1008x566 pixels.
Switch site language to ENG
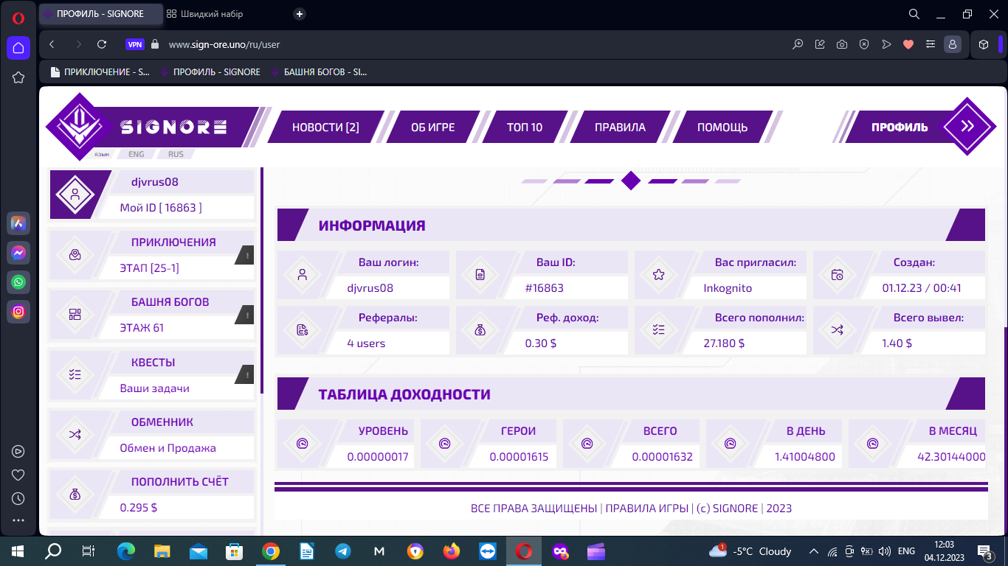(x=137, y=154)
